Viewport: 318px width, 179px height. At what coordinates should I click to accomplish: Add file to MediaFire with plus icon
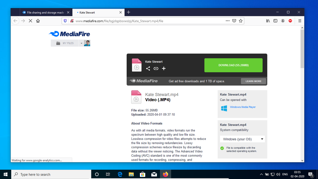click(x=164, y=68)
